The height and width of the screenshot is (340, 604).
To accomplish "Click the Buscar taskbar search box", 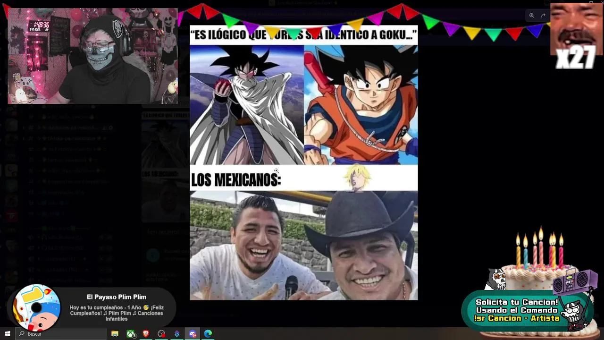I will [x=60, y=334].
